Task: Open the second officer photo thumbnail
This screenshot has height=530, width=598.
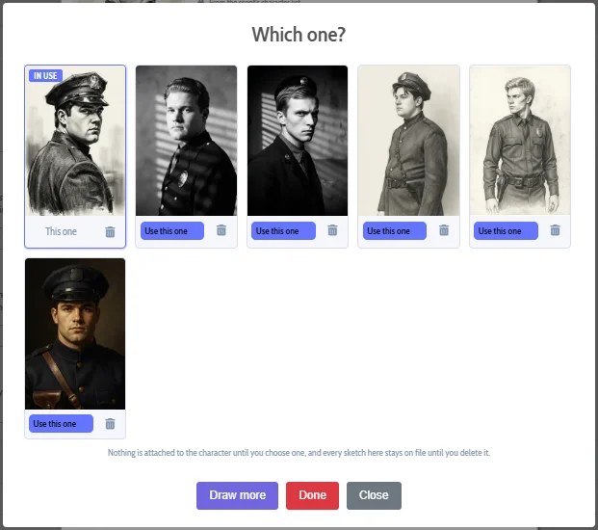Action: (x=186, y=141)
